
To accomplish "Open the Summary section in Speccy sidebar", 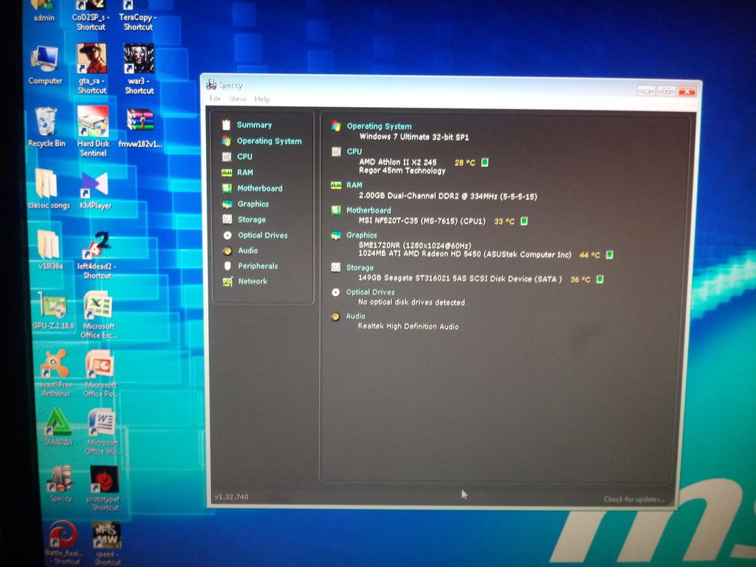I will pos(254,125).
